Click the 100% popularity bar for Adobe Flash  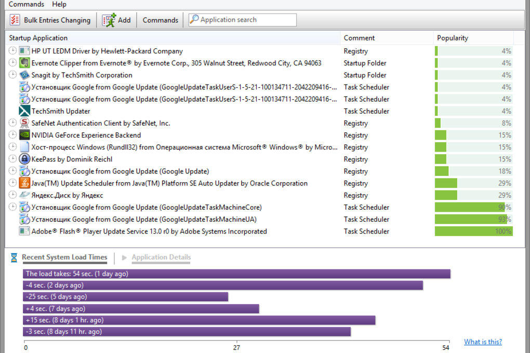pyautogui.click(x=473, y=232)
